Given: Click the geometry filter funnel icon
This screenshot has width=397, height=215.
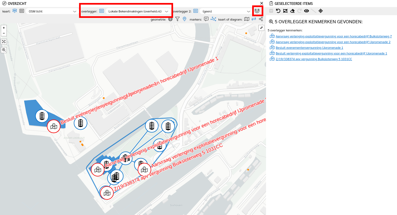Looking at the screenshot, I should point(177,19).
